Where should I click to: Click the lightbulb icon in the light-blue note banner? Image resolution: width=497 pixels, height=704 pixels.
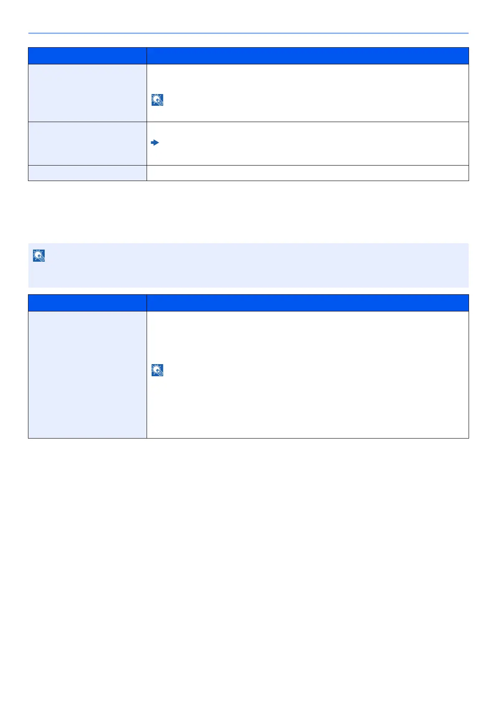39,256
